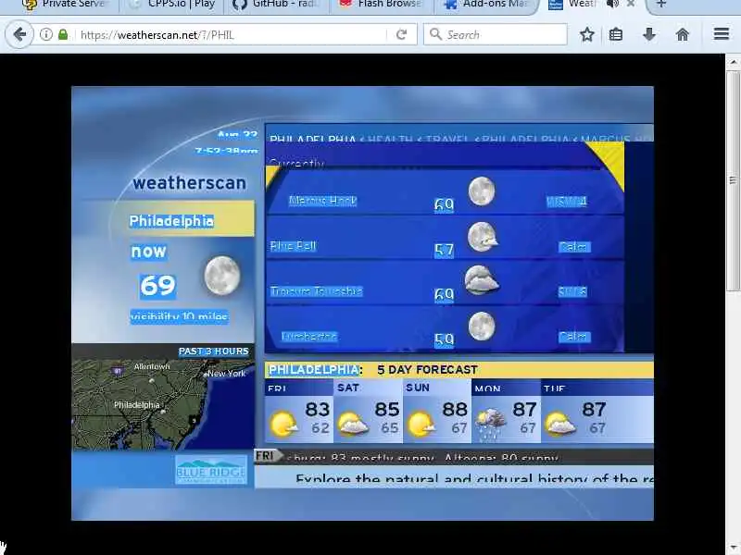Switch to the Private Server tab
This screenshot has height=555, width=741.
tap(65, 5)
